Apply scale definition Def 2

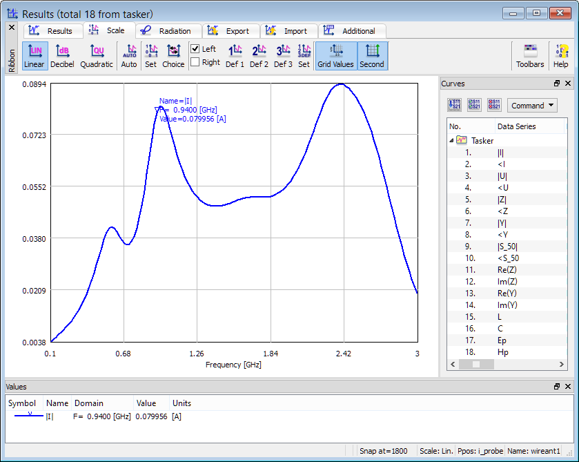[259, 55]
